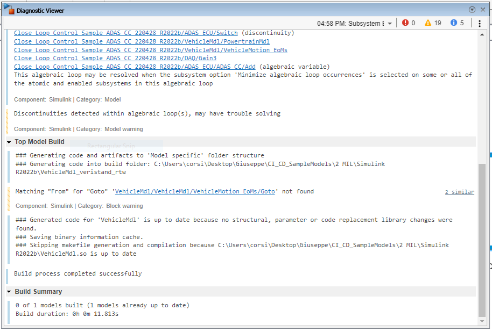492x332 pixels.
Task: Click the 'Top Model Build' heading text
Action: pyautogui.click(x=39, y=142)
